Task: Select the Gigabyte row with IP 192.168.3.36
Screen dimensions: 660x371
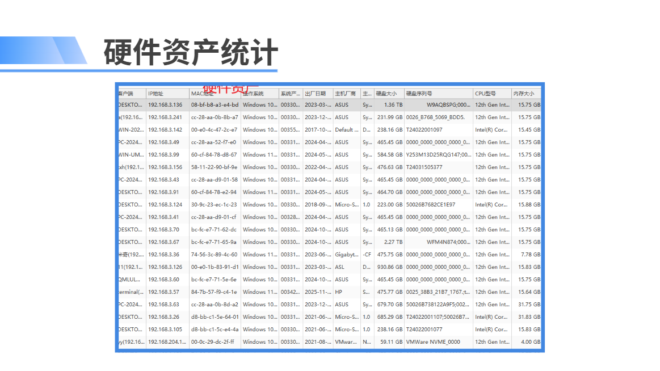Action: 330,255
